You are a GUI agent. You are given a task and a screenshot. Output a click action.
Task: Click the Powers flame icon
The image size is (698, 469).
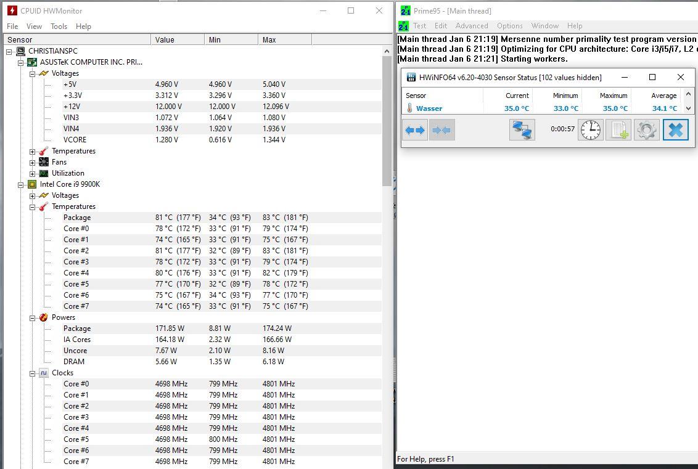pos(43,317)
